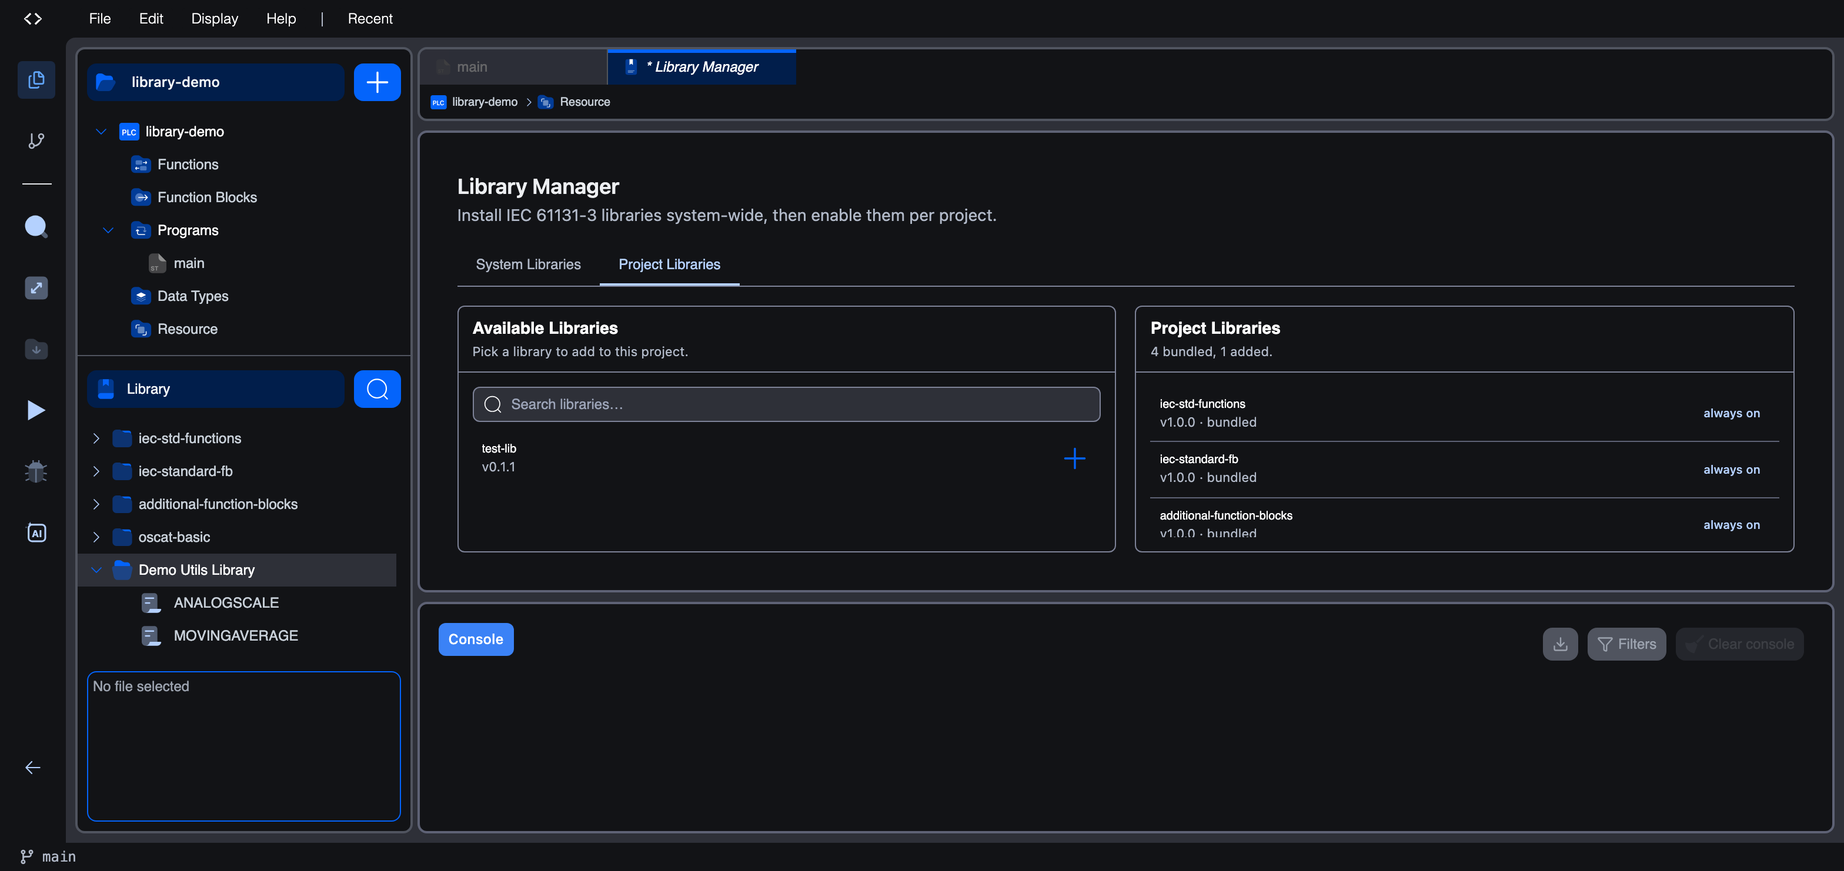Viewport: 1844px width, 871px height.
Task: Expand the oscat-basic library
Action: tap(96, 537)
